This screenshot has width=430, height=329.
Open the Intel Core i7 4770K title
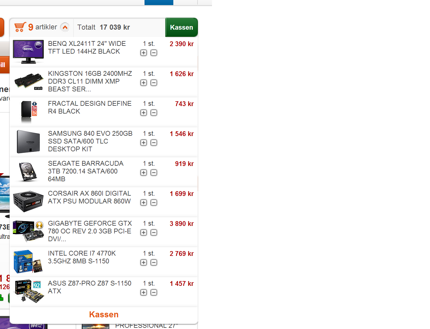coord(82,257)
